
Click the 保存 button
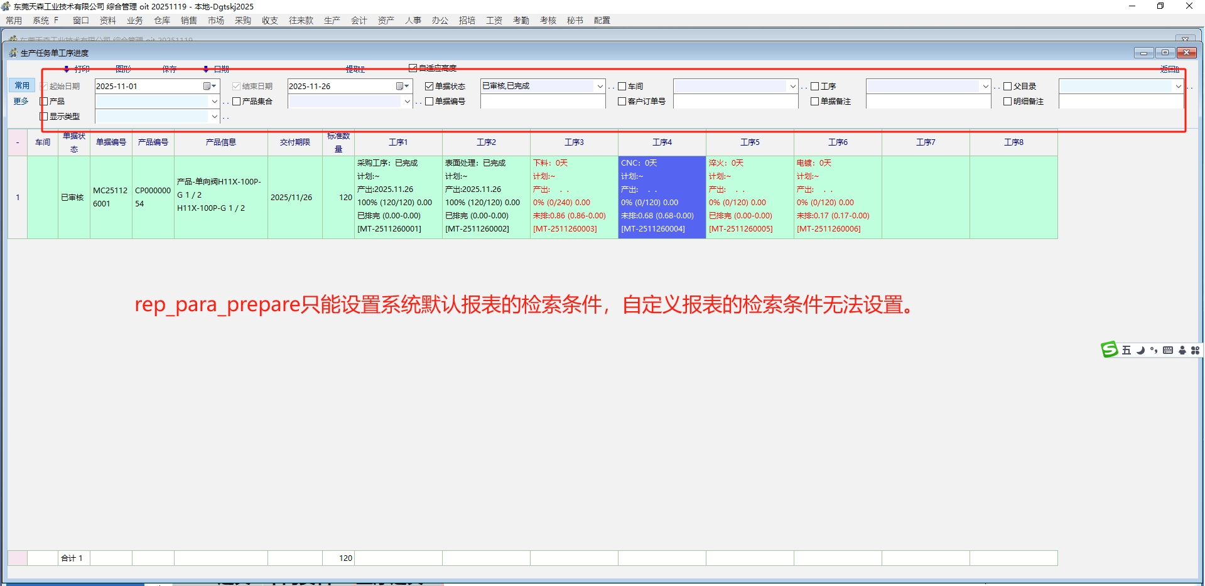[x=170, y=69]
